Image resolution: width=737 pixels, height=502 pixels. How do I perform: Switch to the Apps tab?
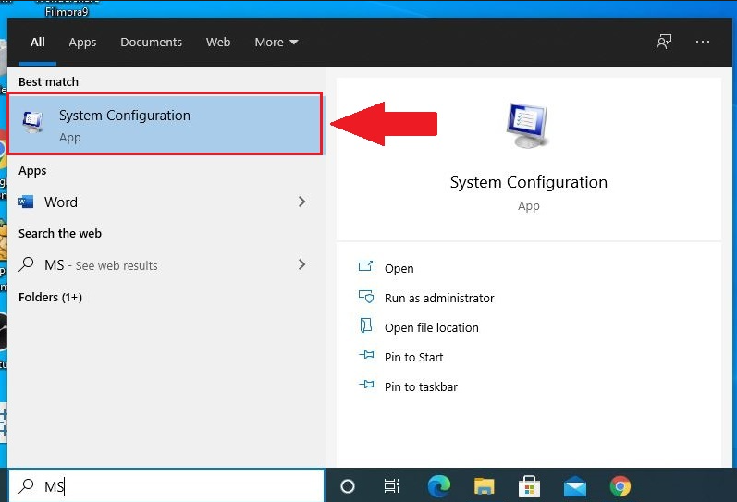(x=82, y=43)
